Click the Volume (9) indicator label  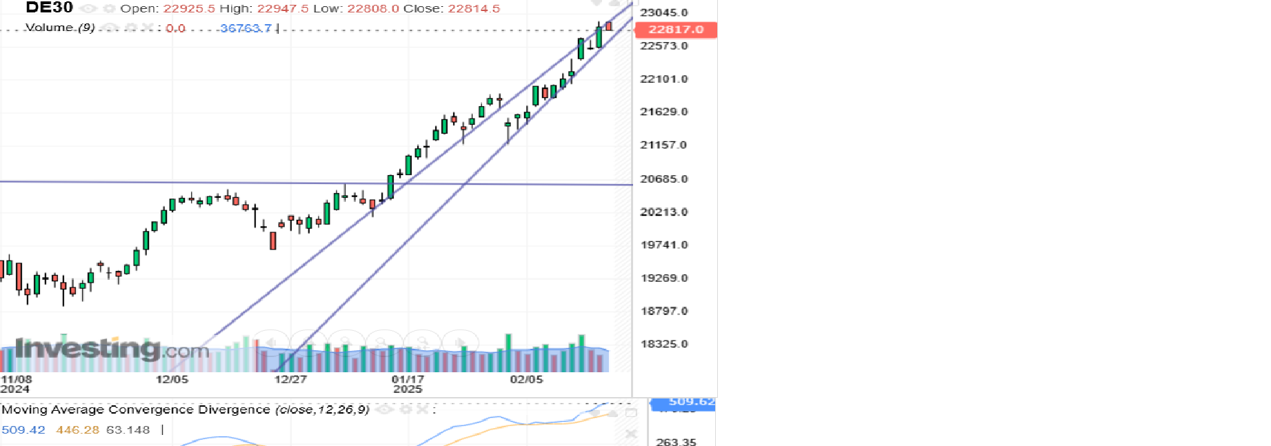click(x=60, y=28)
